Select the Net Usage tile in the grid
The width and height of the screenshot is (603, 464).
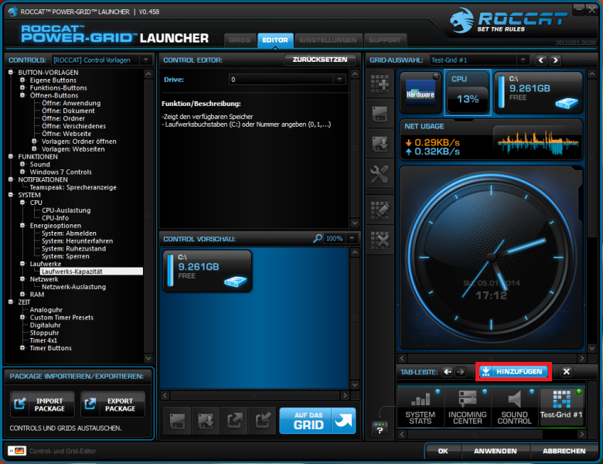click(x=491, y=140)
